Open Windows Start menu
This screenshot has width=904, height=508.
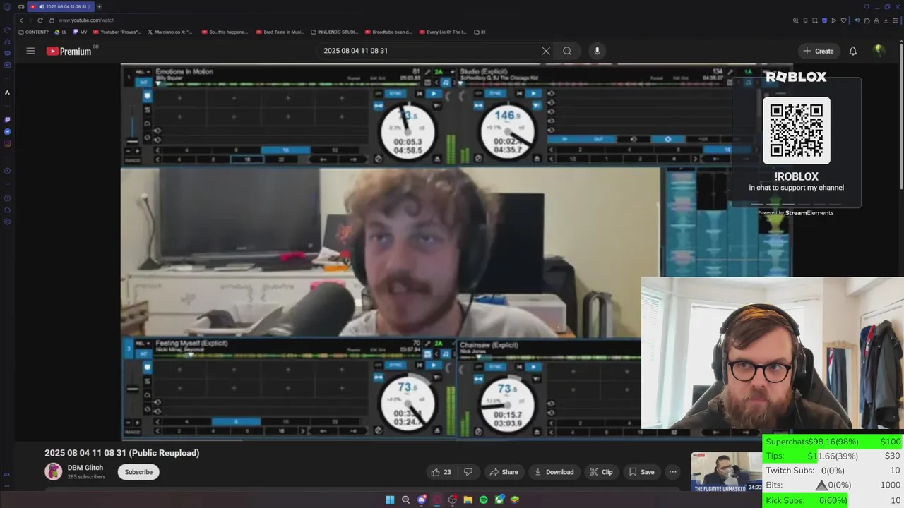[390, 500]
